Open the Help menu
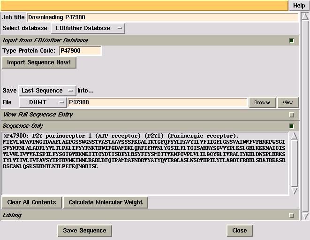This screenshot has height=240, width=310. point(299,6)
